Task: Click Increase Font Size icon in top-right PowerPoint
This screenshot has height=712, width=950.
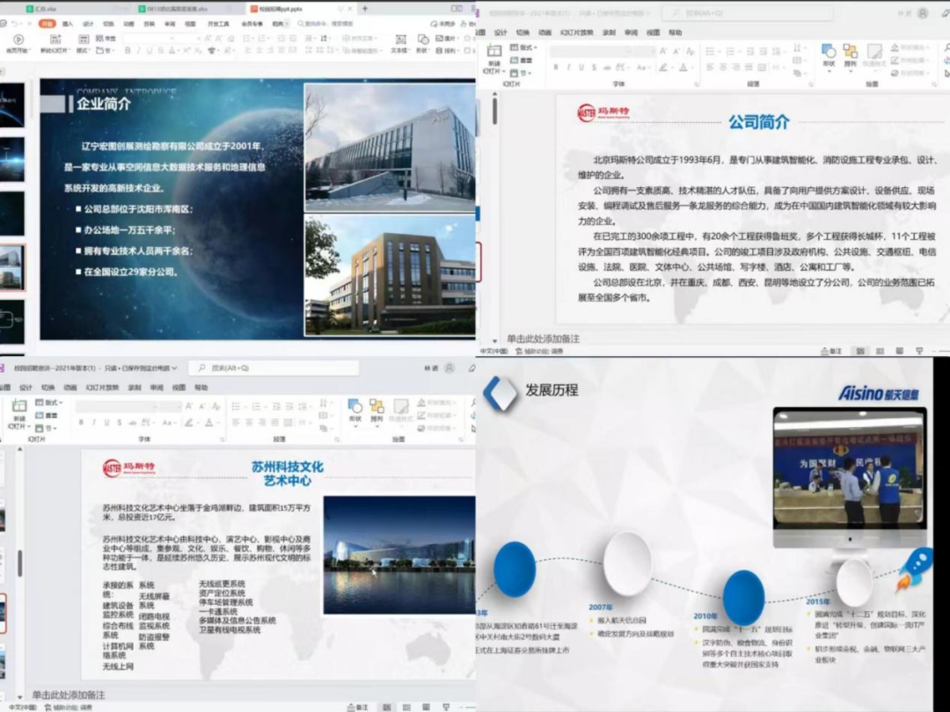Action: click(x=663, y=51)
